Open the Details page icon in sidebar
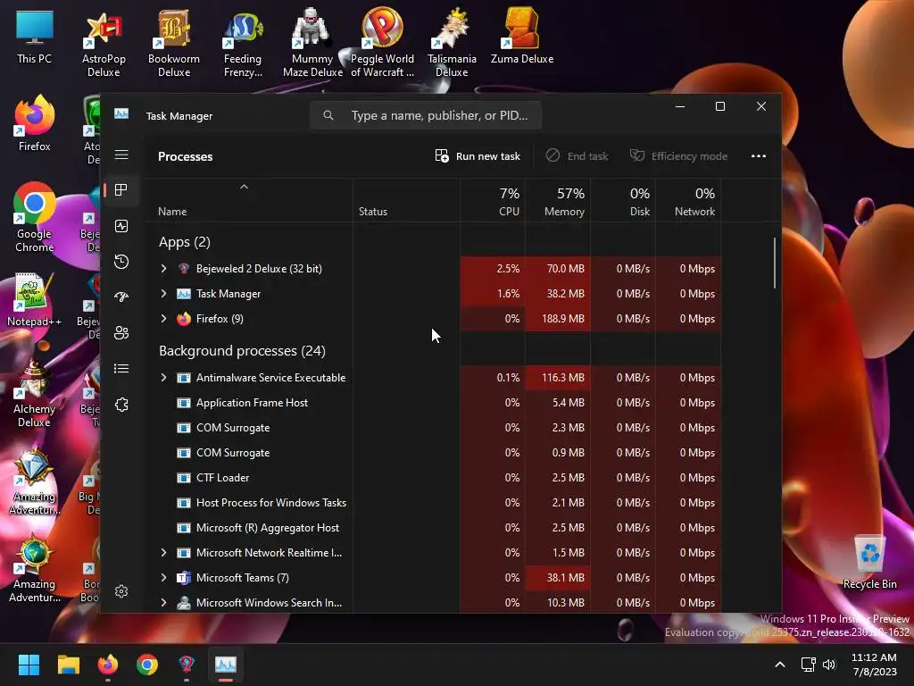This screenshot has width=914, height=686. click(121, 368)
